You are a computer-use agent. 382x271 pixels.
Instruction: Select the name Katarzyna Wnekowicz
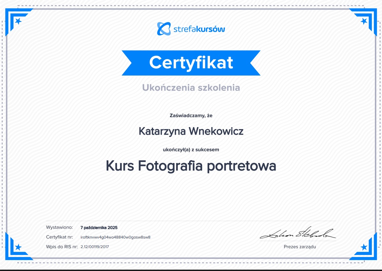click(x=191, y=131)
